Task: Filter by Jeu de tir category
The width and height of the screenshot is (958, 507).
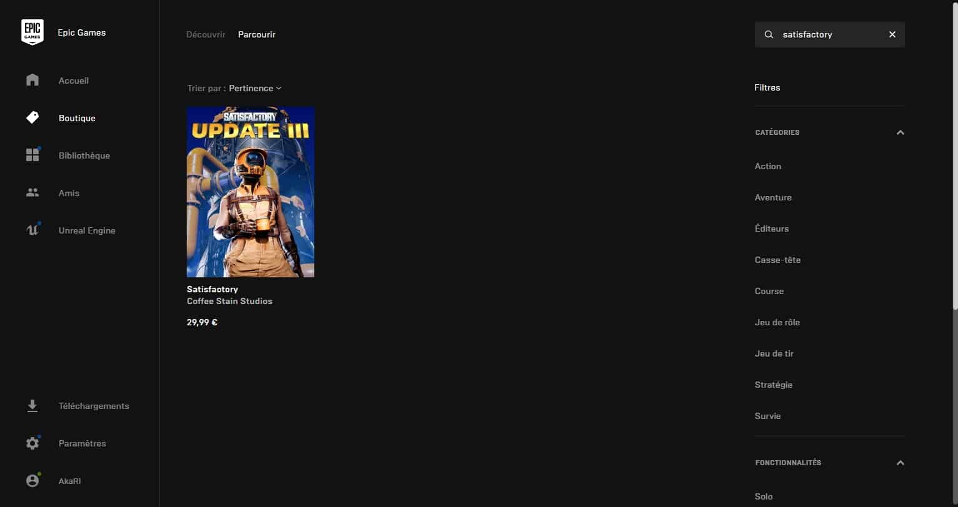Action: (x=774, y=353)
